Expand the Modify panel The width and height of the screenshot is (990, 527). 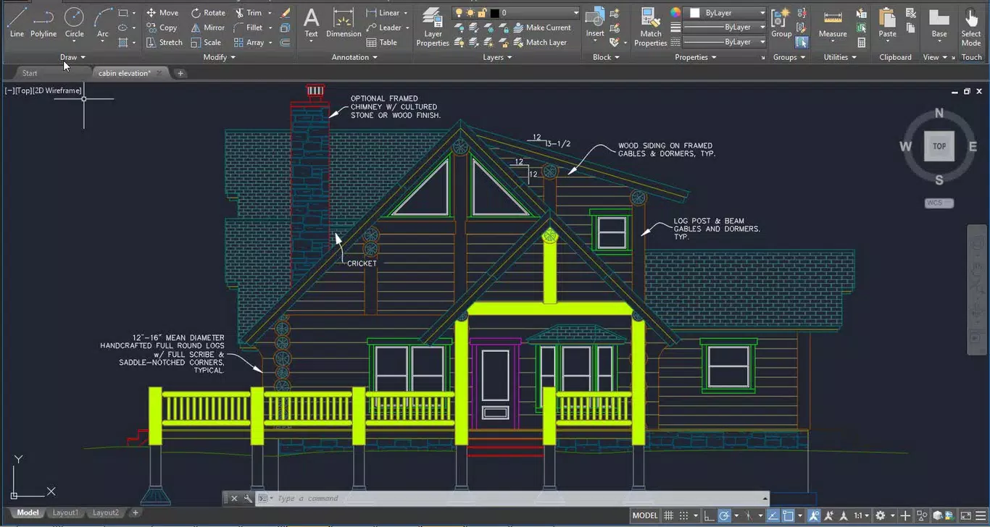tap(219, 57)
